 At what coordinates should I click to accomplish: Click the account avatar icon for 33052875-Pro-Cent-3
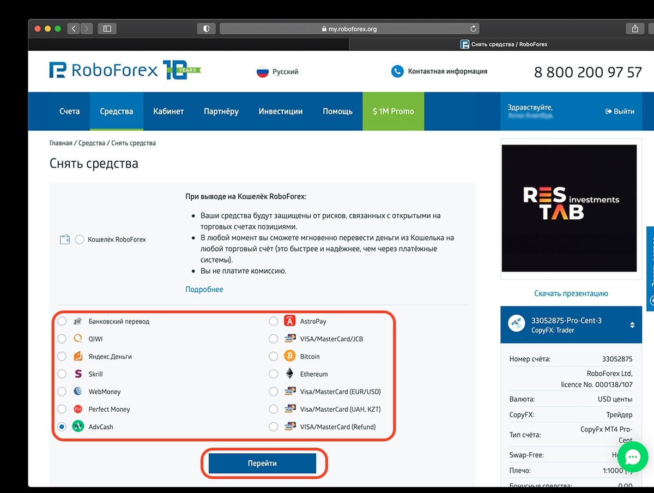point(516,324)
